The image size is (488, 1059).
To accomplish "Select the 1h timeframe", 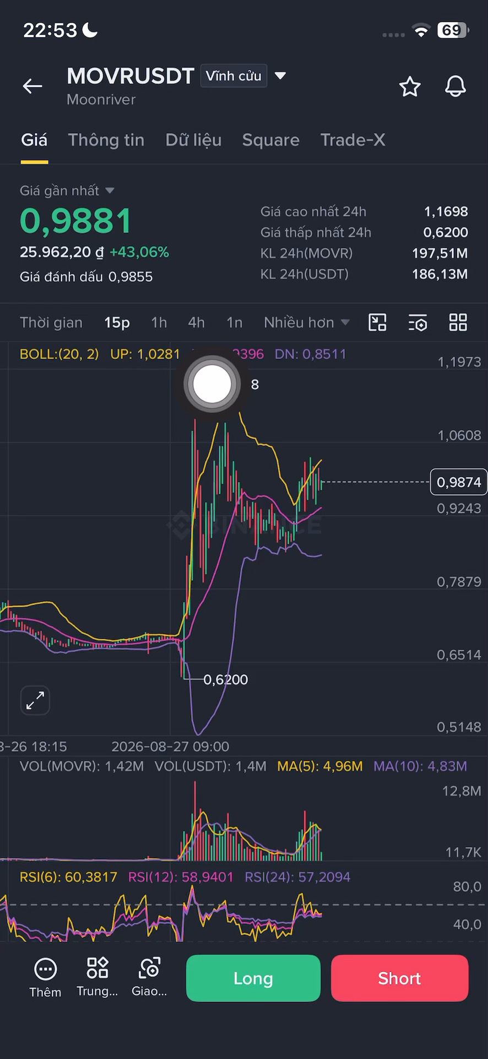I will pyautogui.click(x=159, y=323).
